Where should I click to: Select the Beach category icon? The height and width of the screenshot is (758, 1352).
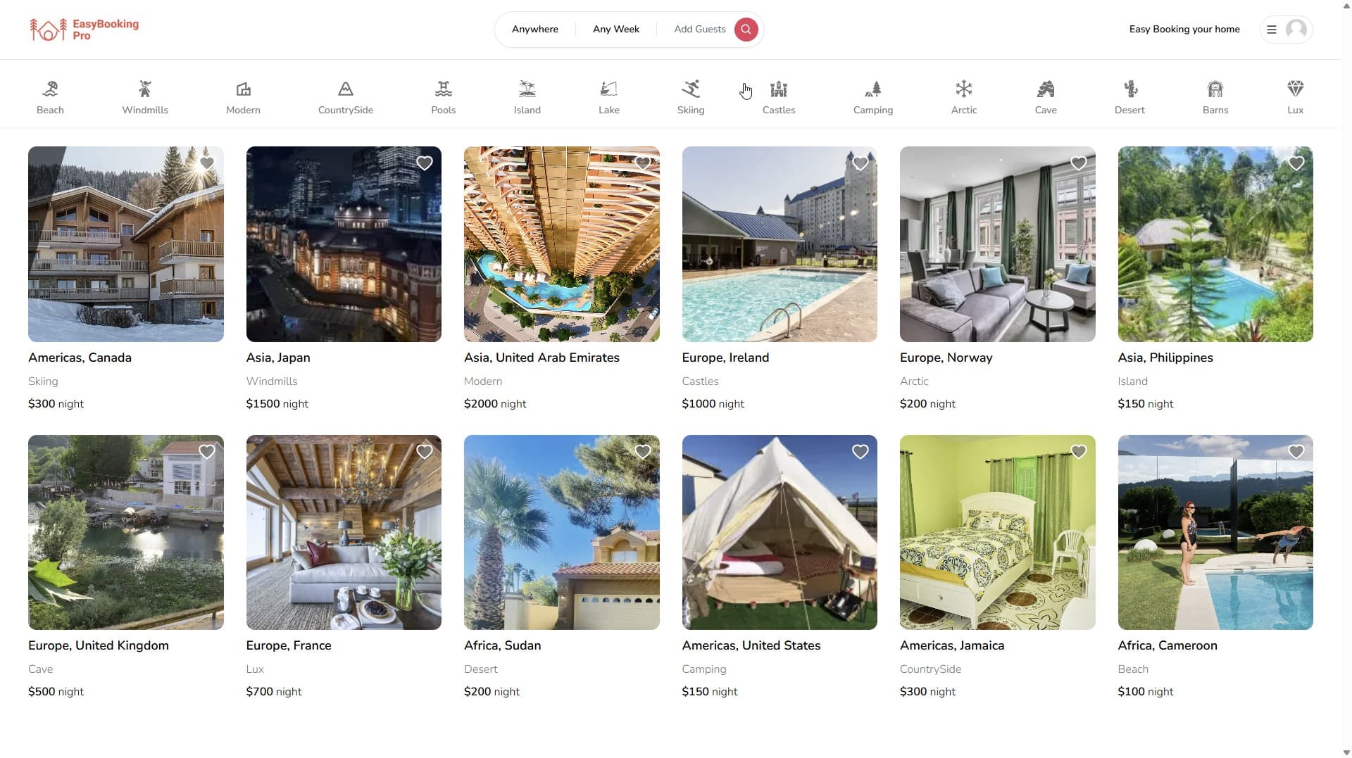click(x=50, y=89)
